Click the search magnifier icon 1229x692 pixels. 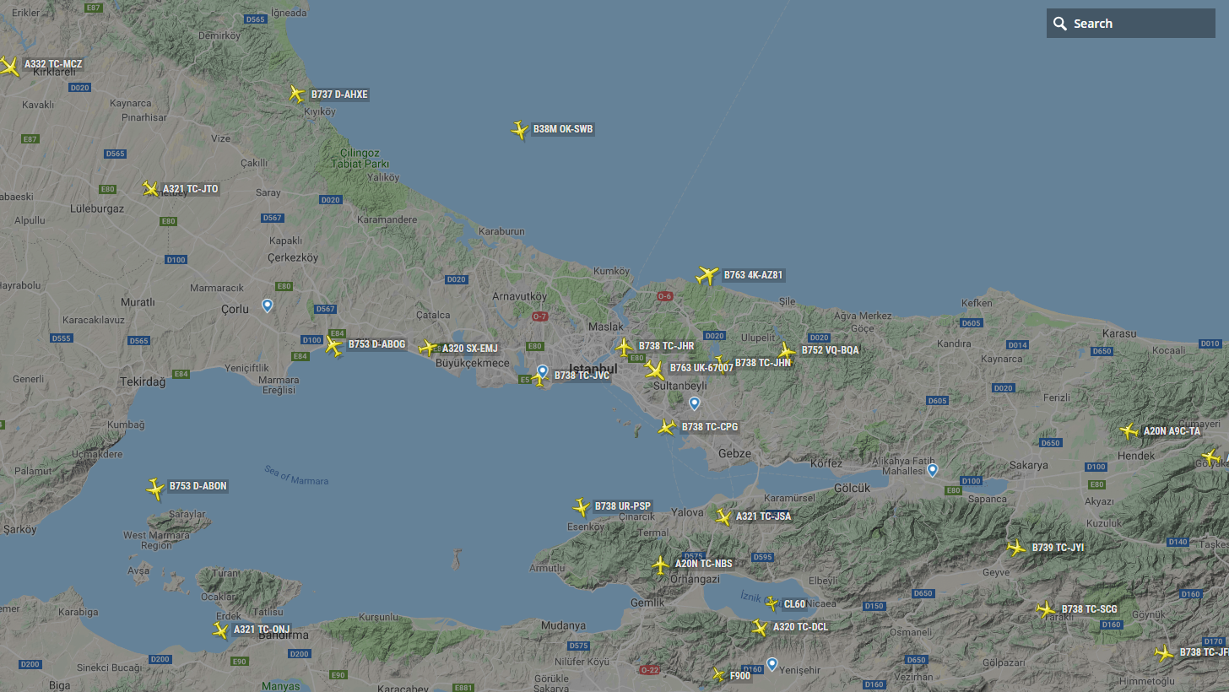click(1060, 24)
